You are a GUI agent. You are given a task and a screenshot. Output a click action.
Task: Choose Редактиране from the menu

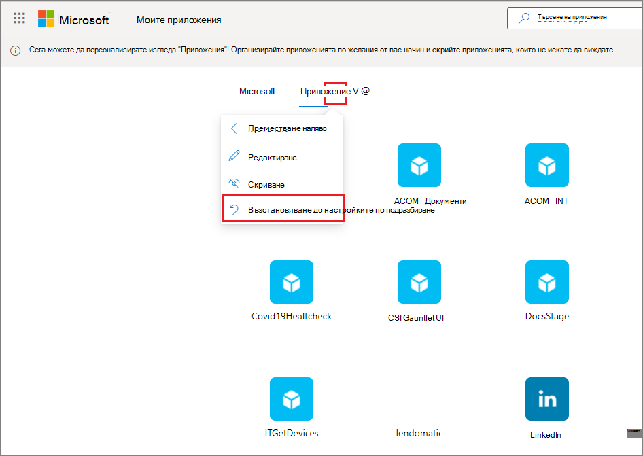point(283,158)
